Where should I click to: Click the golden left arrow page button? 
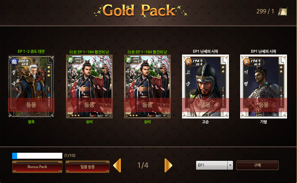pyautogui.click(x=117, y=166)
